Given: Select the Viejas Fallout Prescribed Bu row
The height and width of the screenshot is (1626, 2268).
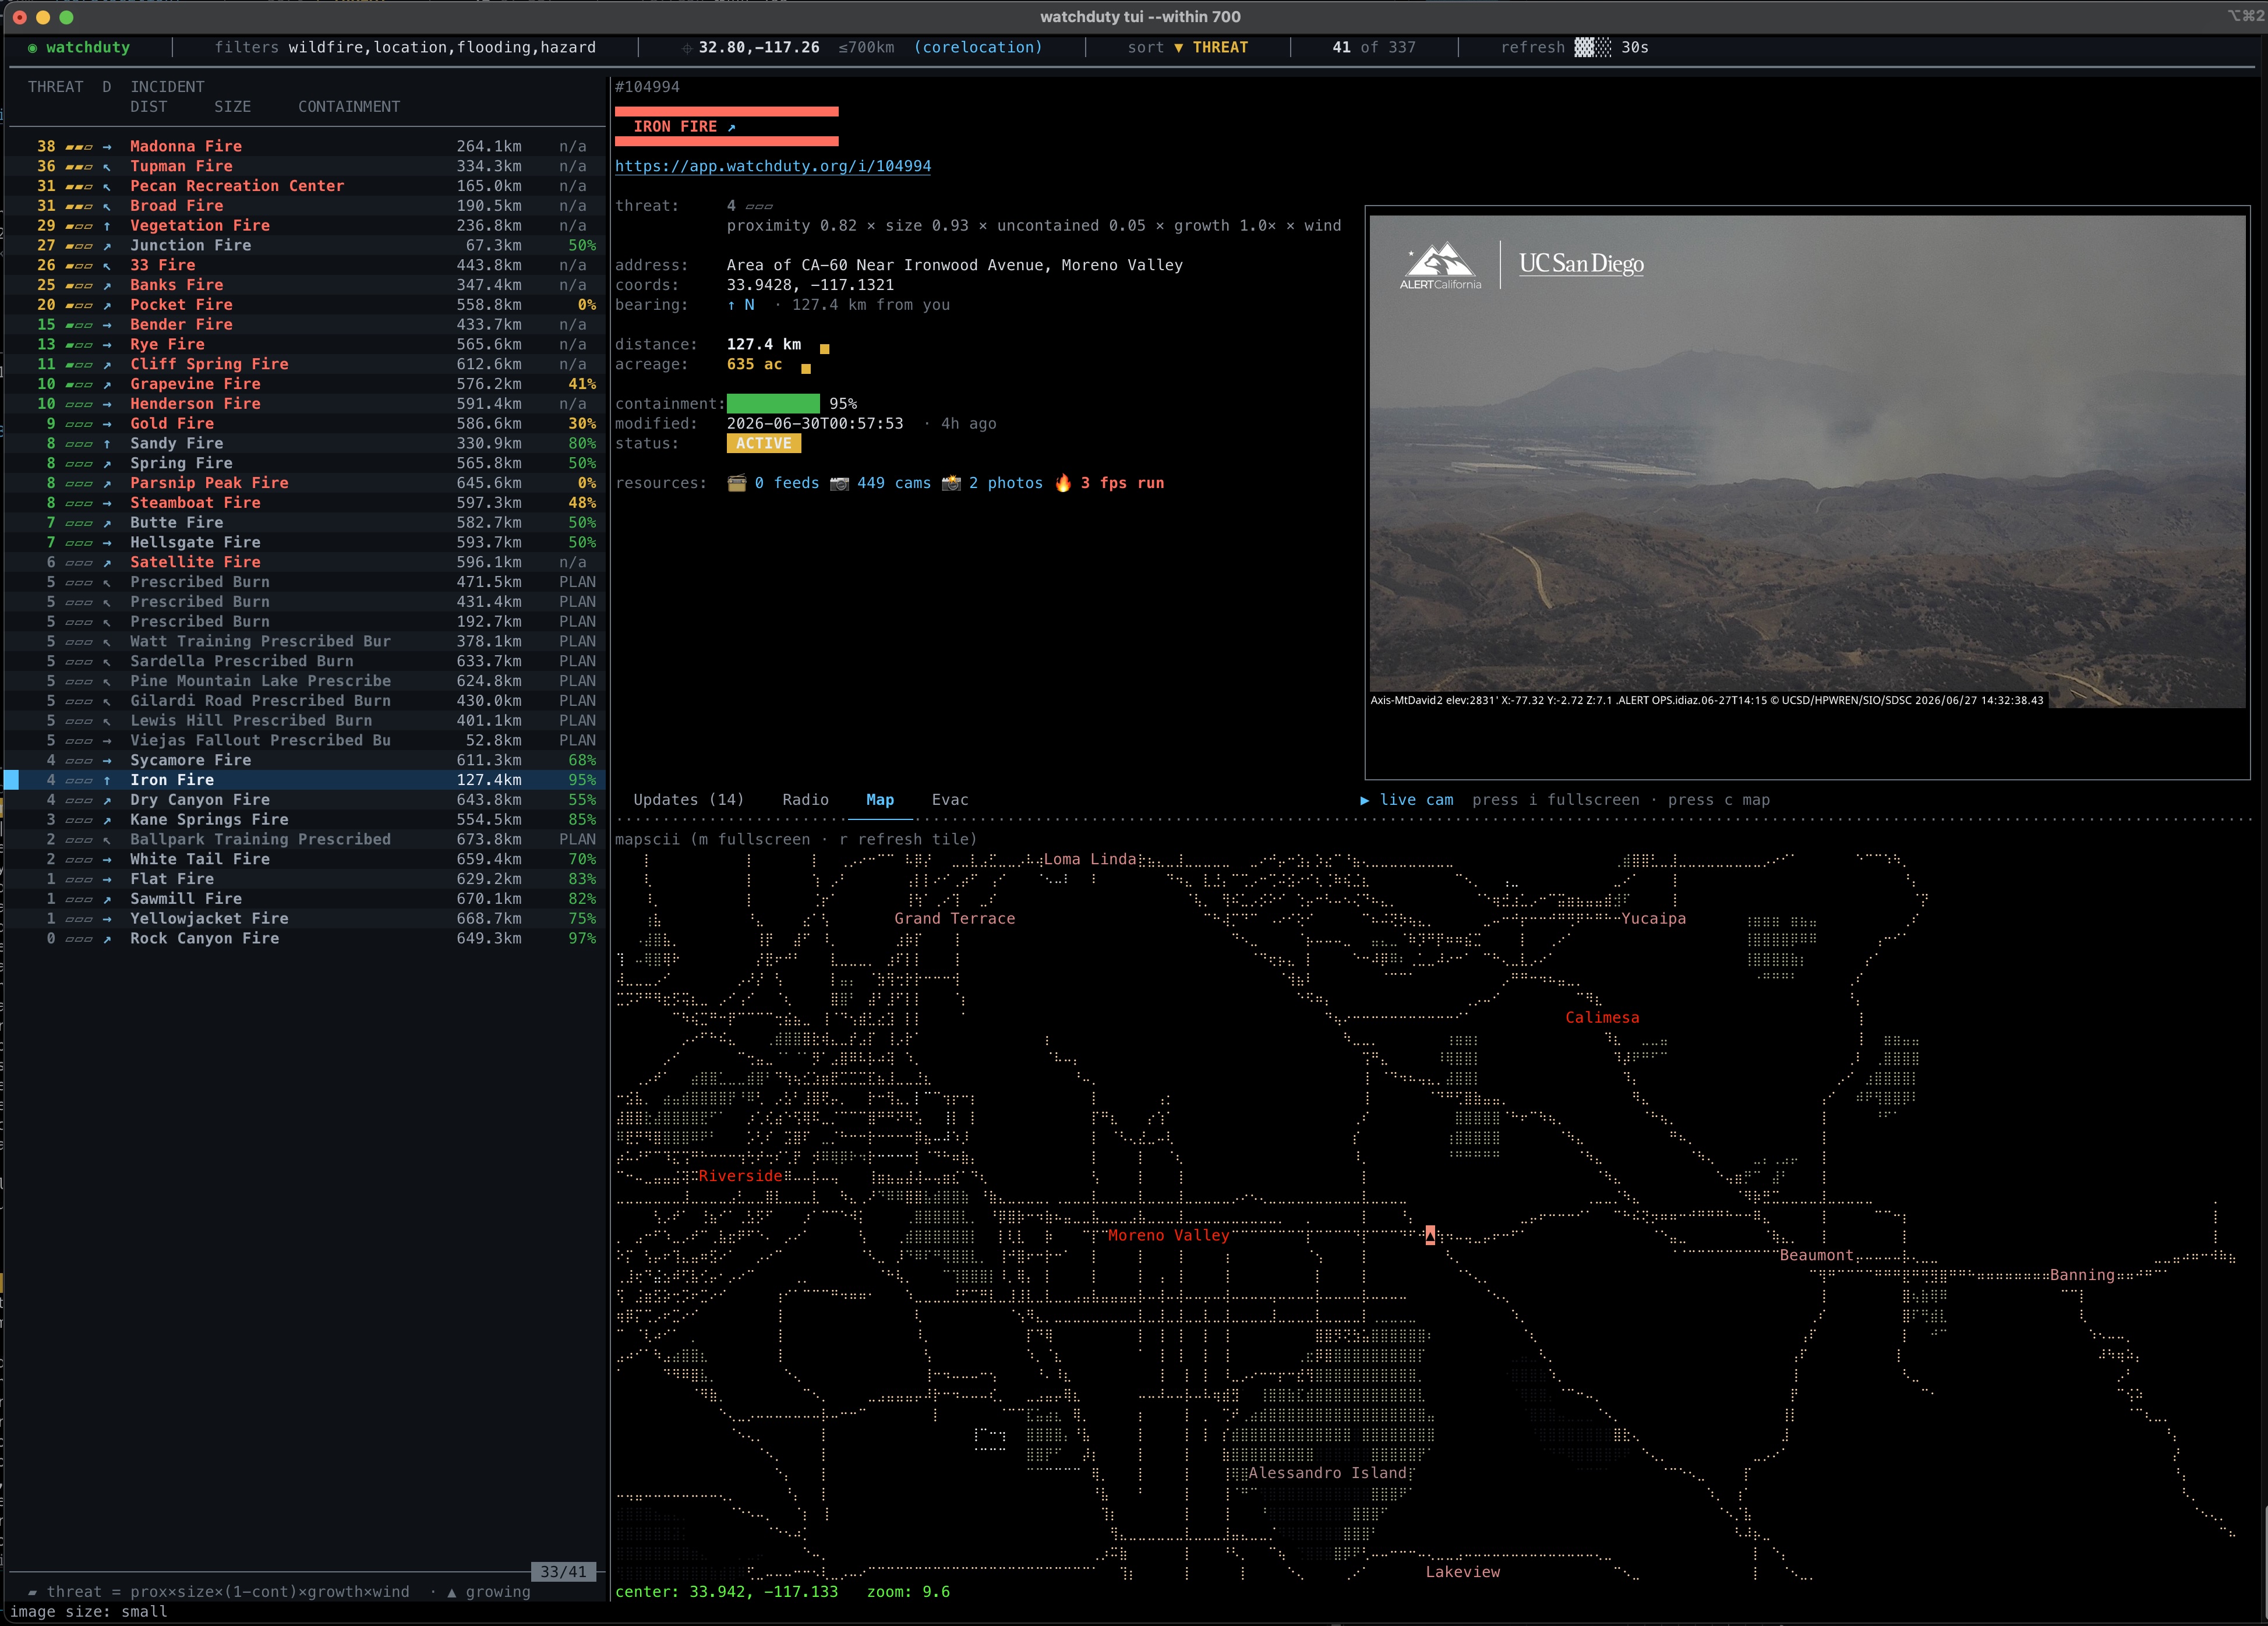Looking at the screenshot, I should [x=305, y=741].
